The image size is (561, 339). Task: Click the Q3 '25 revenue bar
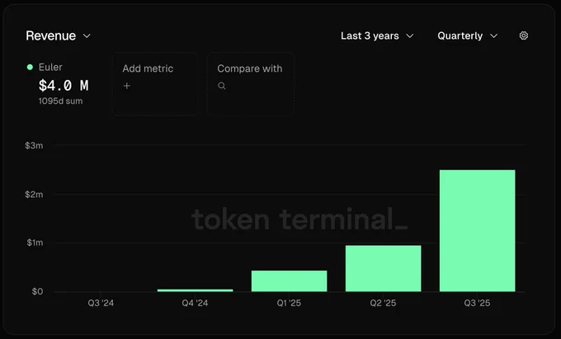click(478, 231)
